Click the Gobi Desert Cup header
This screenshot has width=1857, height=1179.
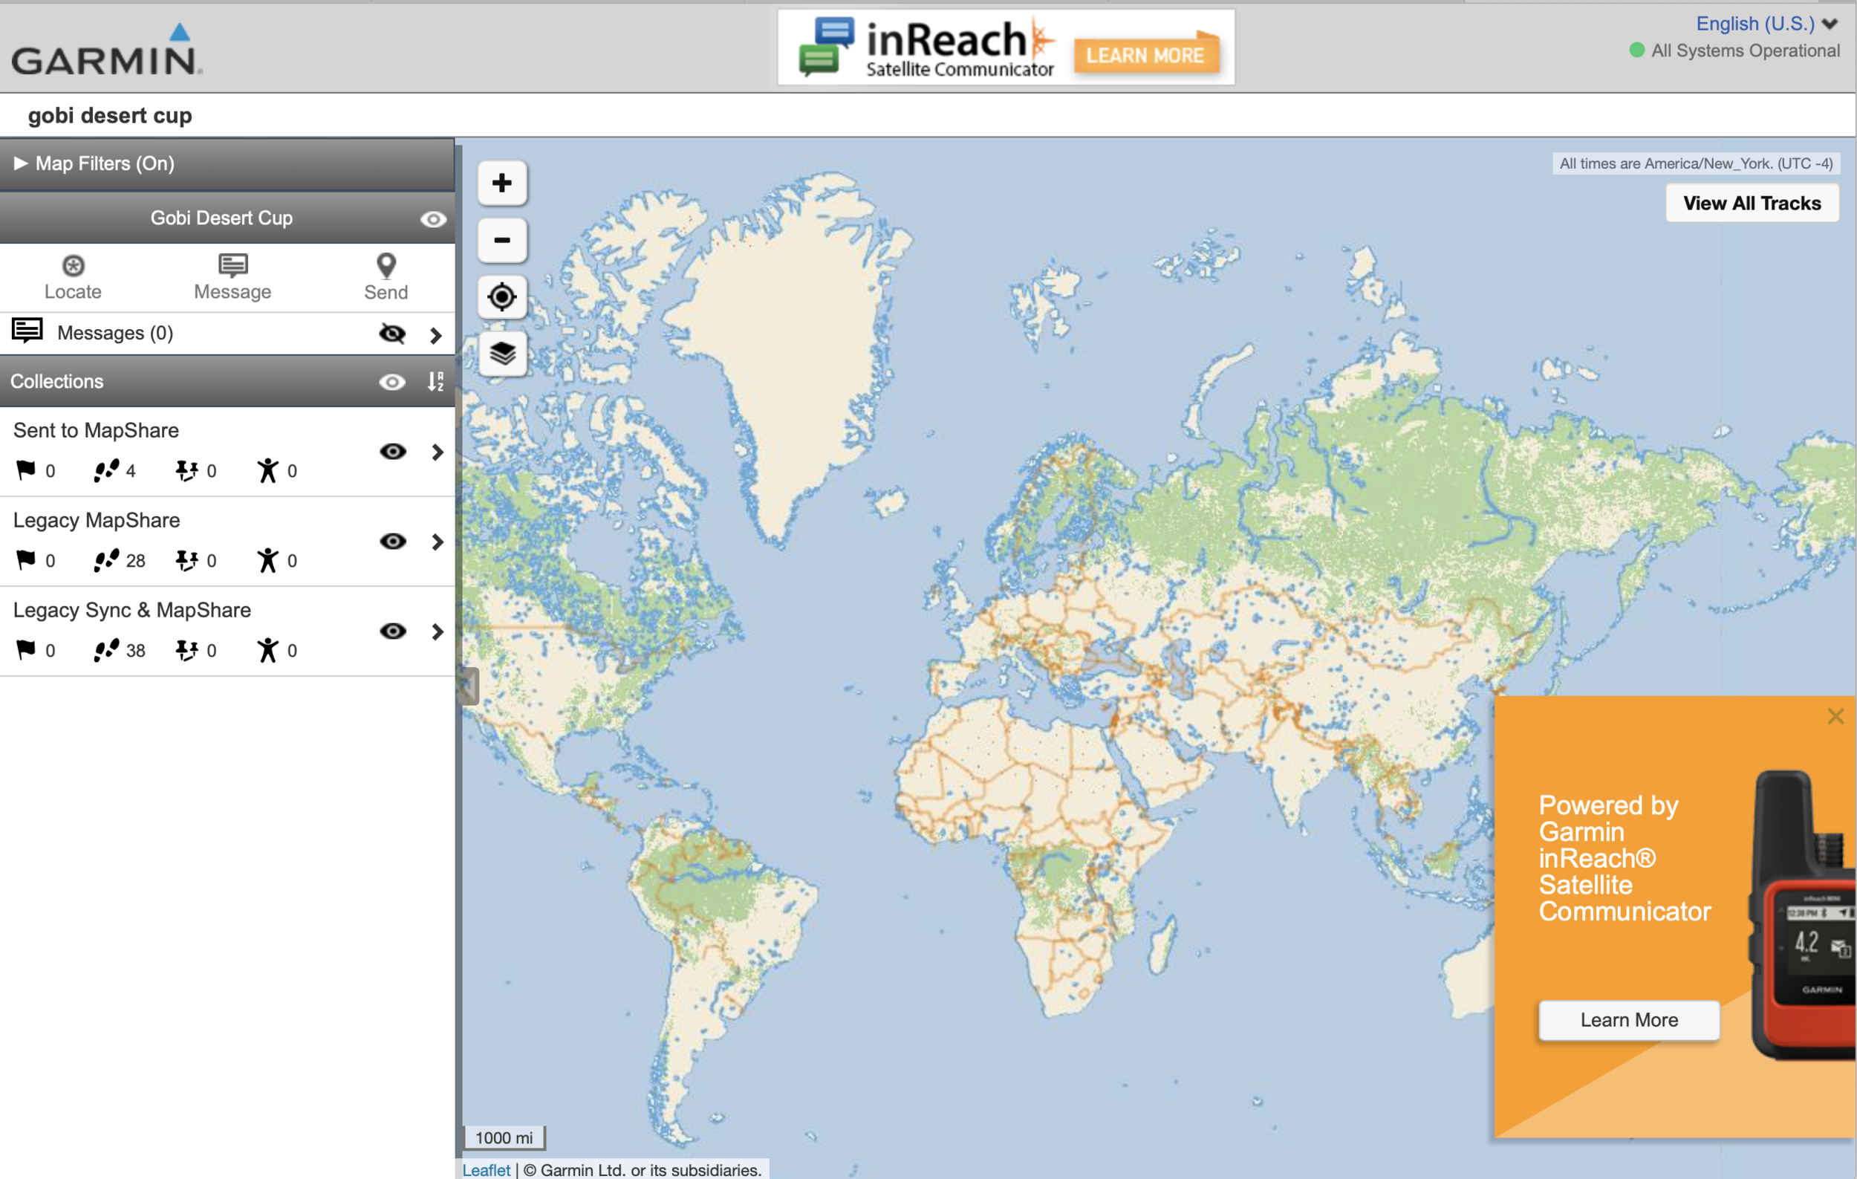point(221,218)
